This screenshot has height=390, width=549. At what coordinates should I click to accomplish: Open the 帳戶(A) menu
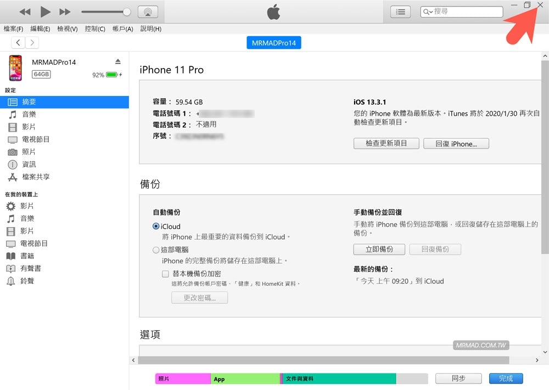coord(122,29)
